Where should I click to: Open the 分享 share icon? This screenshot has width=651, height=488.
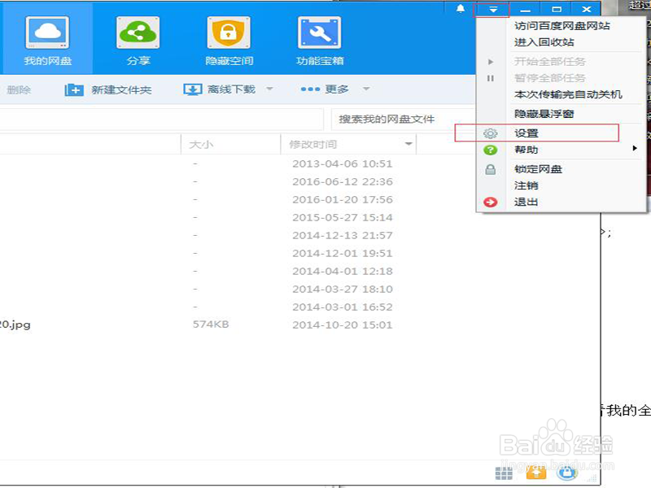[138, 33]
